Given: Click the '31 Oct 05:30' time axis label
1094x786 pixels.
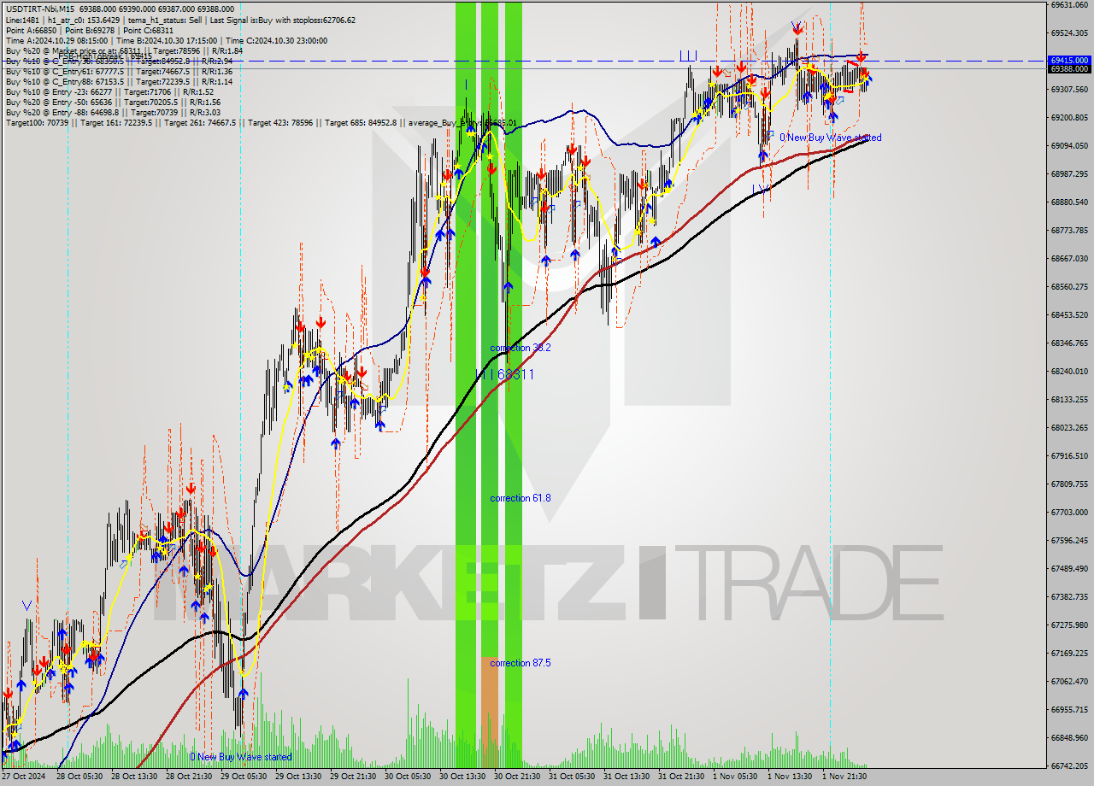Looking at the screenshot, I should click(x=573, y=777).
